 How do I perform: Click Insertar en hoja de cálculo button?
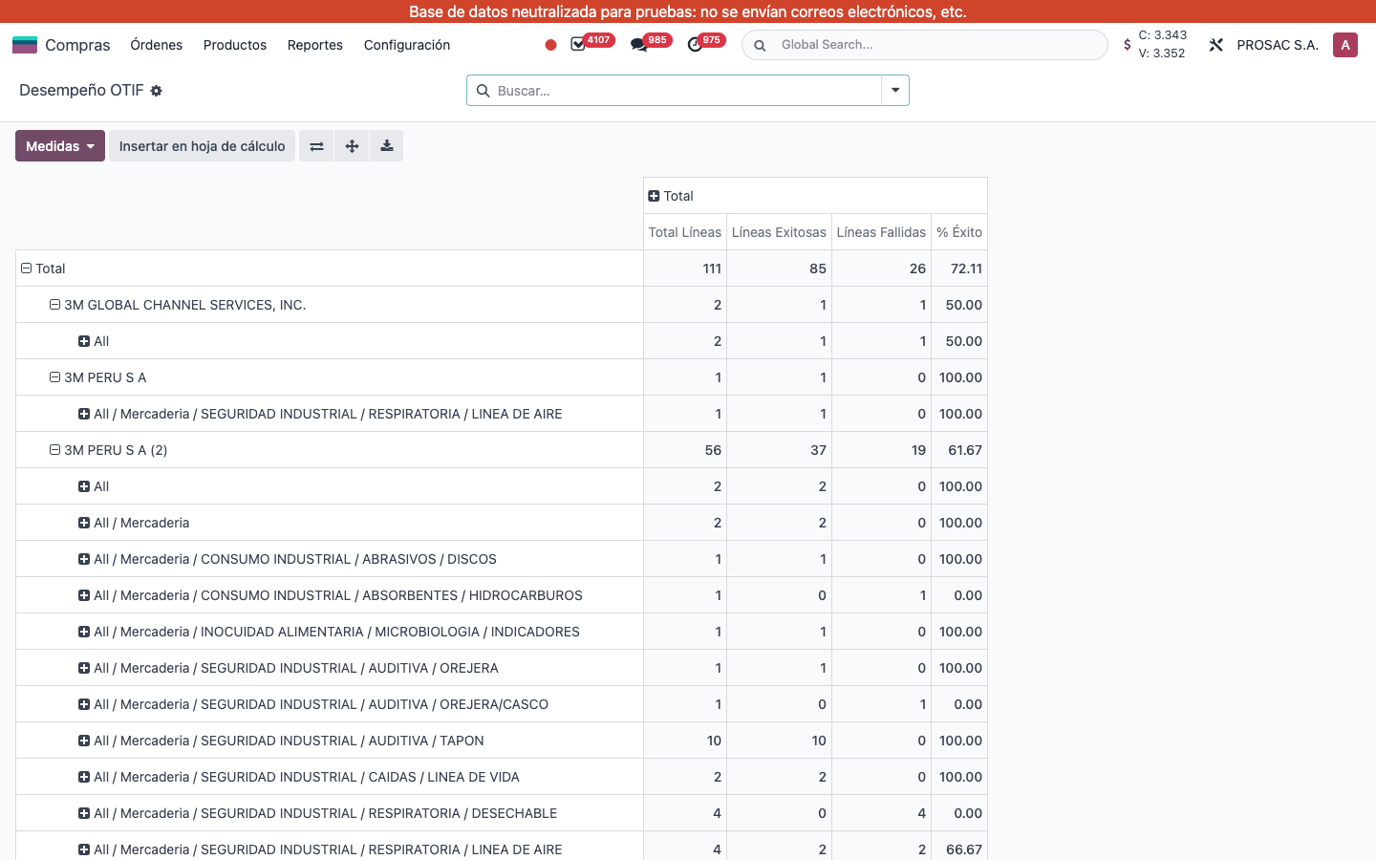pos(202,146)
